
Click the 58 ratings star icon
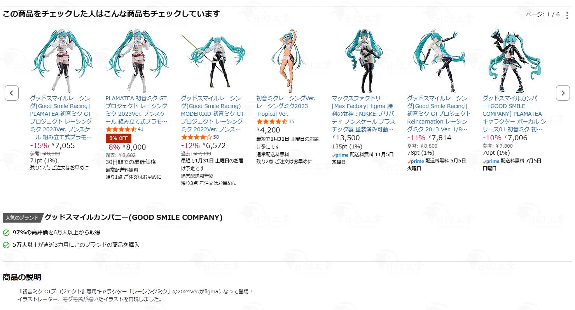(x=196, y=137)
